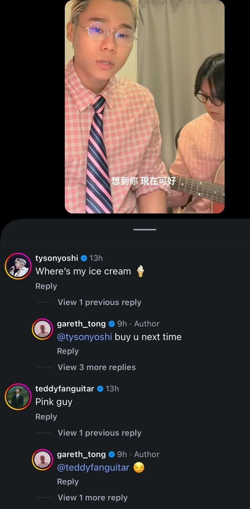Open the tysonyoshi username
Screen dimensions: 250x509
pyautogui.click(x=57, y=258)
